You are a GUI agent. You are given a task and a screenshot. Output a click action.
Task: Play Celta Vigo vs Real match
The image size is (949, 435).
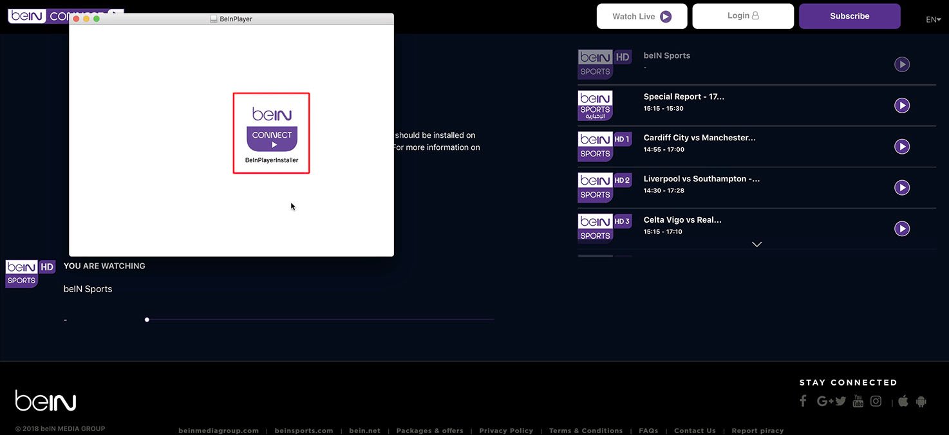pyautogui.click(x=902, y=228)
